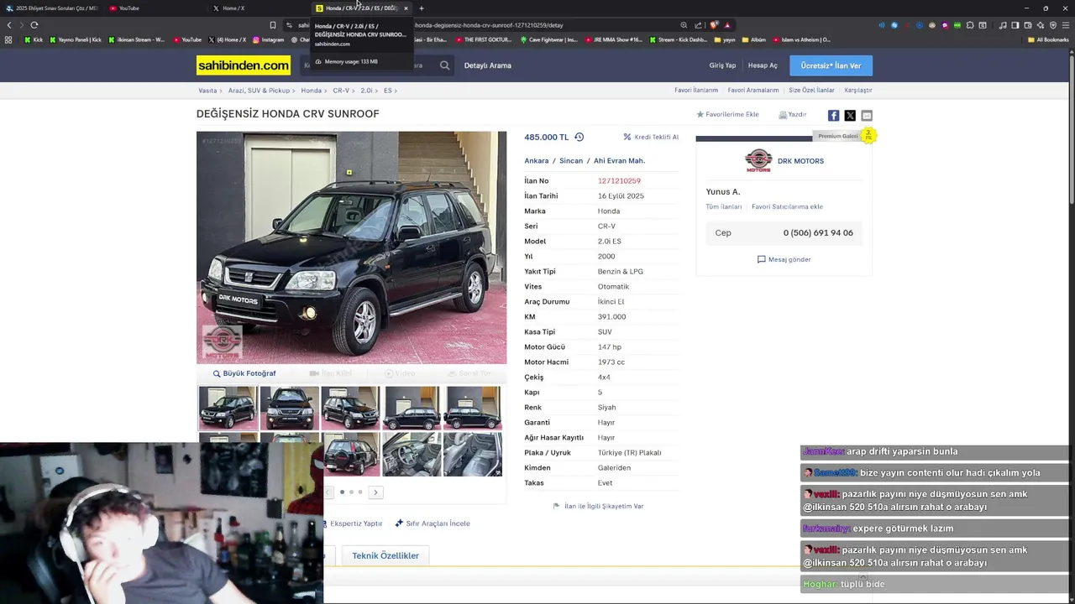Click Ankara location link
This screenshot has height=604, width=1075.
coord(536,161)
